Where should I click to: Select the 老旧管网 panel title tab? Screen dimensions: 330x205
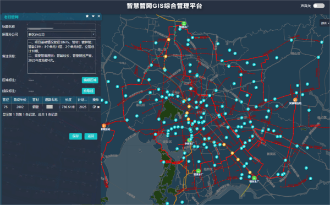point(12,17)
